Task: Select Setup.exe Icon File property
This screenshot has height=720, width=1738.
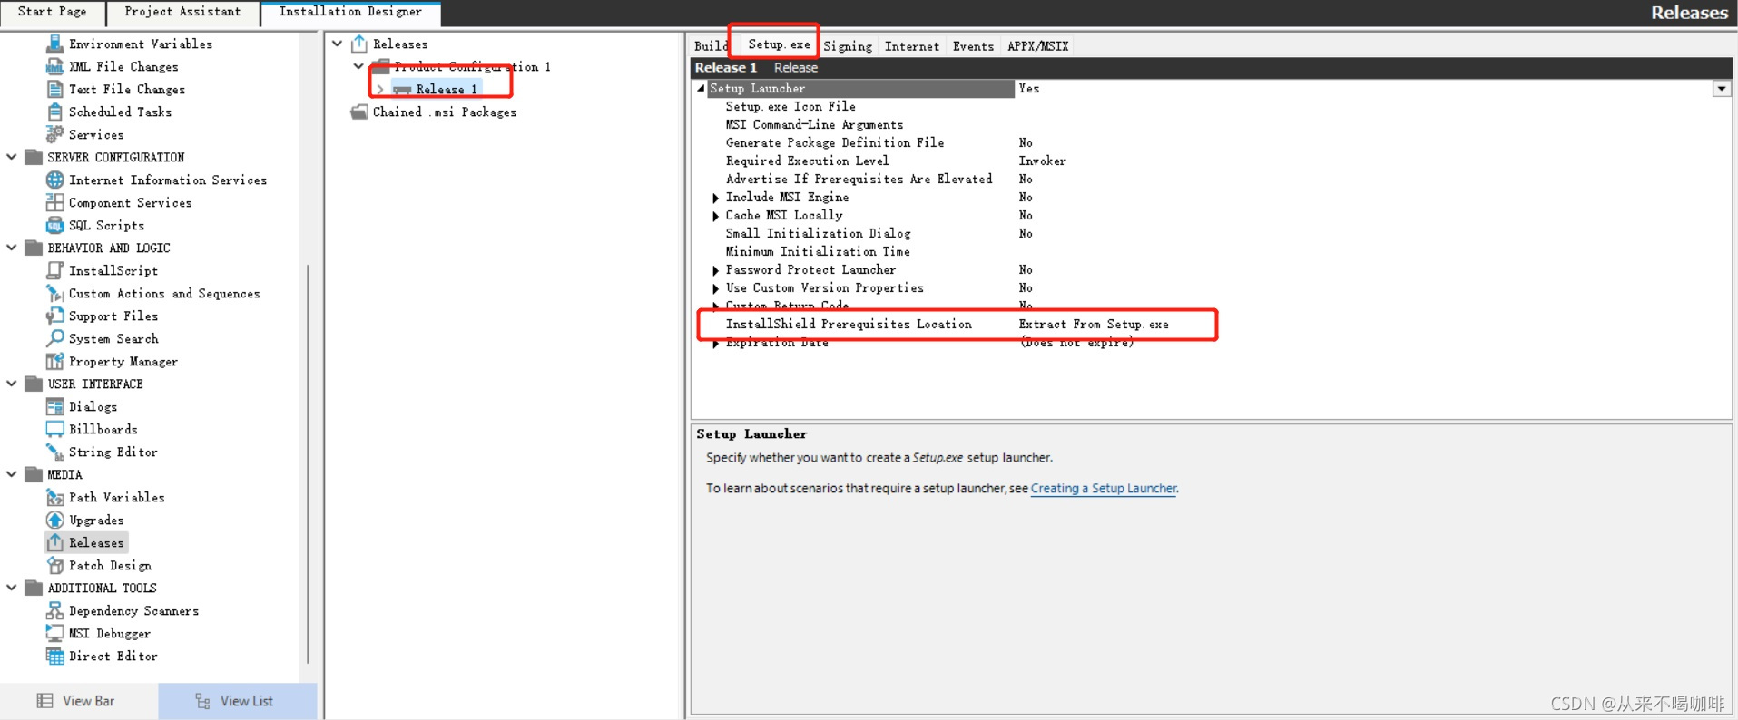Action: (790, 106)
